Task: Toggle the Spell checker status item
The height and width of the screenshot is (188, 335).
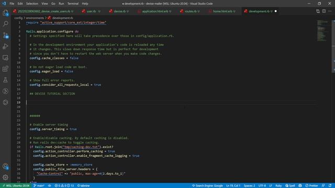Action: pyautogui.click(x=290, y=186)
